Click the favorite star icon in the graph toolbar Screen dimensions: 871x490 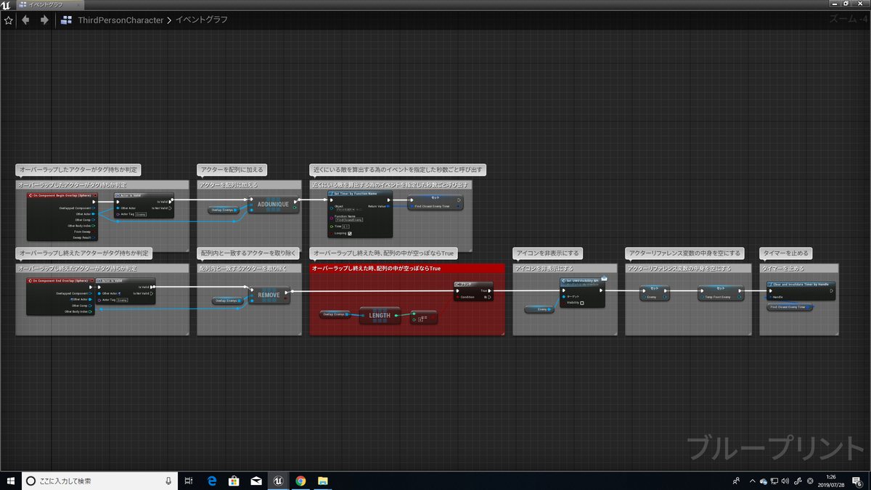[9, 20]
